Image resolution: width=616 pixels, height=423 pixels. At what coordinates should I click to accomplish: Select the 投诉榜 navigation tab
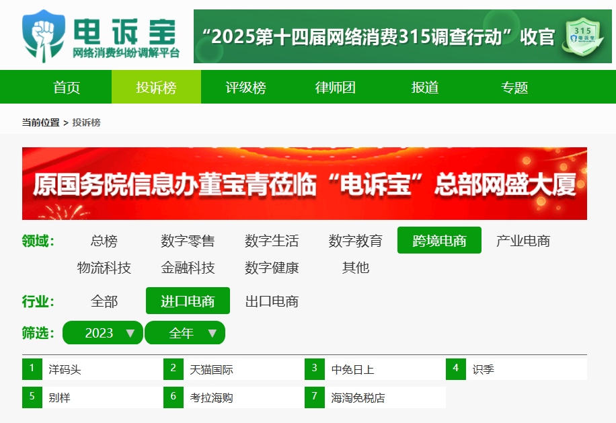[157, 87]
